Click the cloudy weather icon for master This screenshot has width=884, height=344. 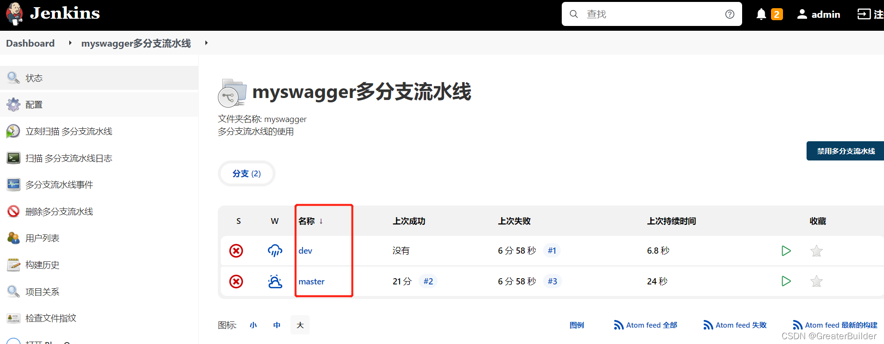tap(275, 281)
